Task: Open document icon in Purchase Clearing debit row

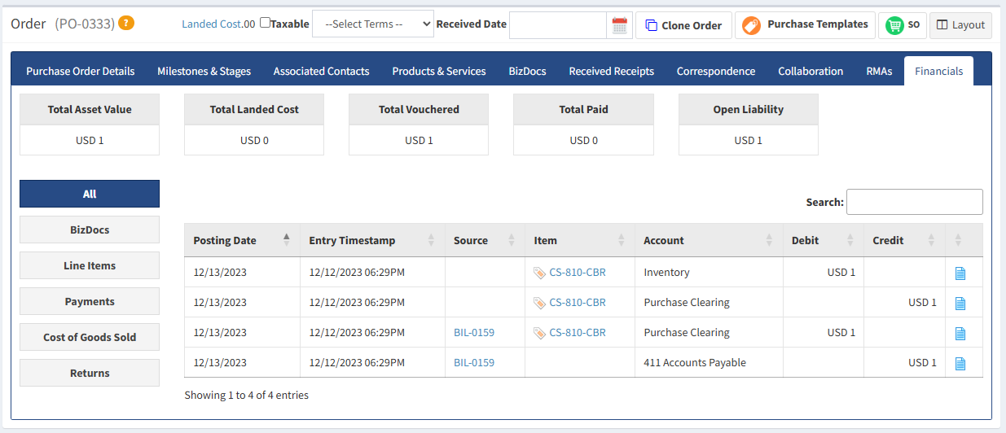Action: [x=960, y=333]
